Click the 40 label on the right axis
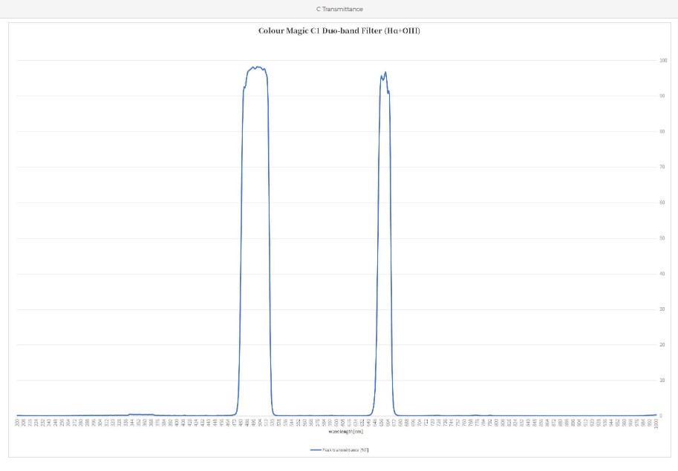 click(662, 274)
